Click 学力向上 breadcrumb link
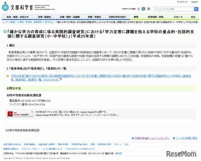201x161 pixels. 49,22
